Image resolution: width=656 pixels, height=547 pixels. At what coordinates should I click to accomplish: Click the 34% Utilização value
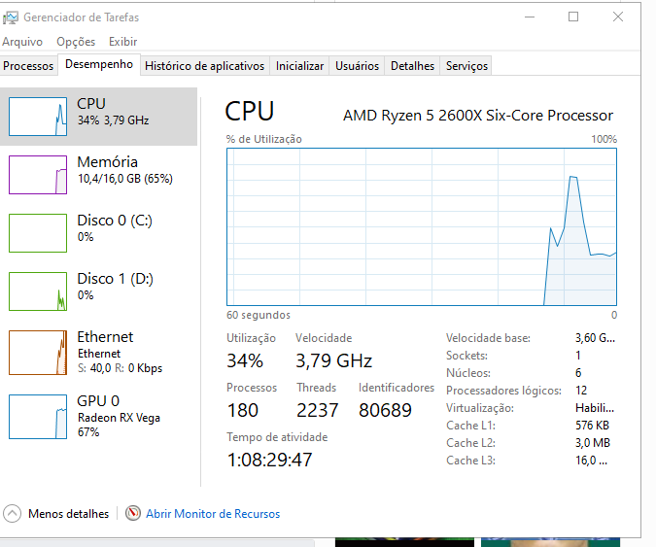[245, 360]
